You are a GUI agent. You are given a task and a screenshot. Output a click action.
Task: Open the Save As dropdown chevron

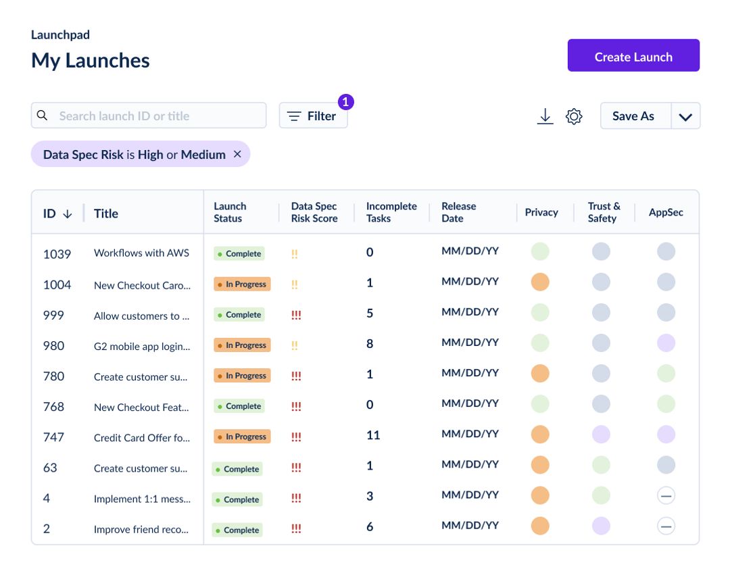tap(685, 116)
